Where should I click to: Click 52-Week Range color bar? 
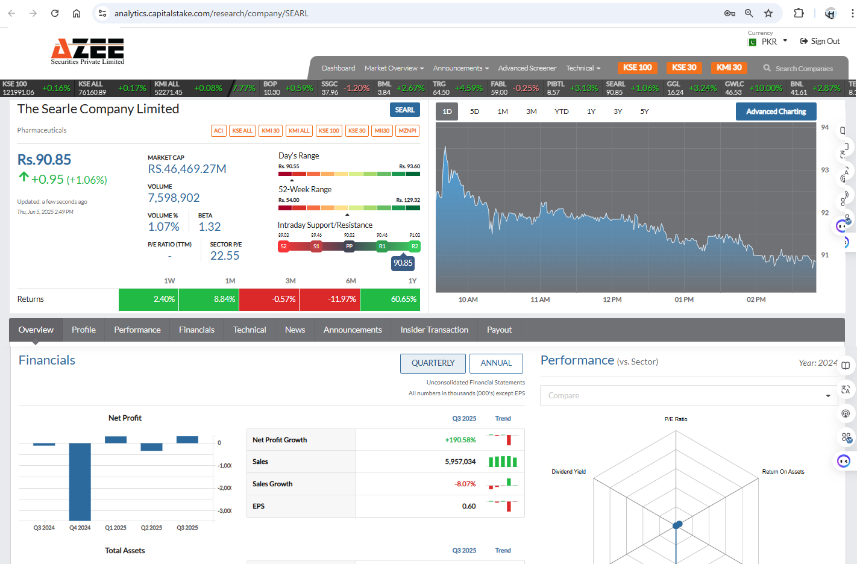(x=349, y=208)
